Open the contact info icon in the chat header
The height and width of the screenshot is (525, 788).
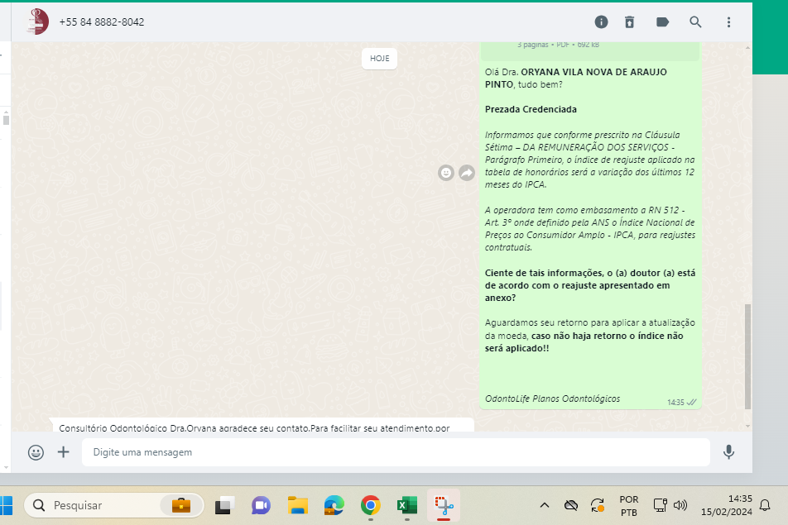[x=601, y=22]
